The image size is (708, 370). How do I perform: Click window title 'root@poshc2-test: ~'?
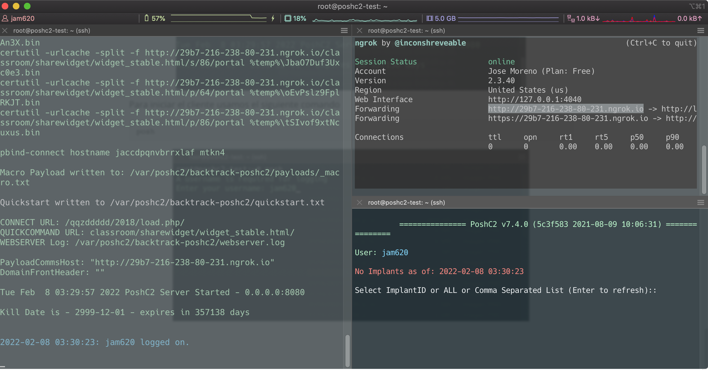(353, 6)
